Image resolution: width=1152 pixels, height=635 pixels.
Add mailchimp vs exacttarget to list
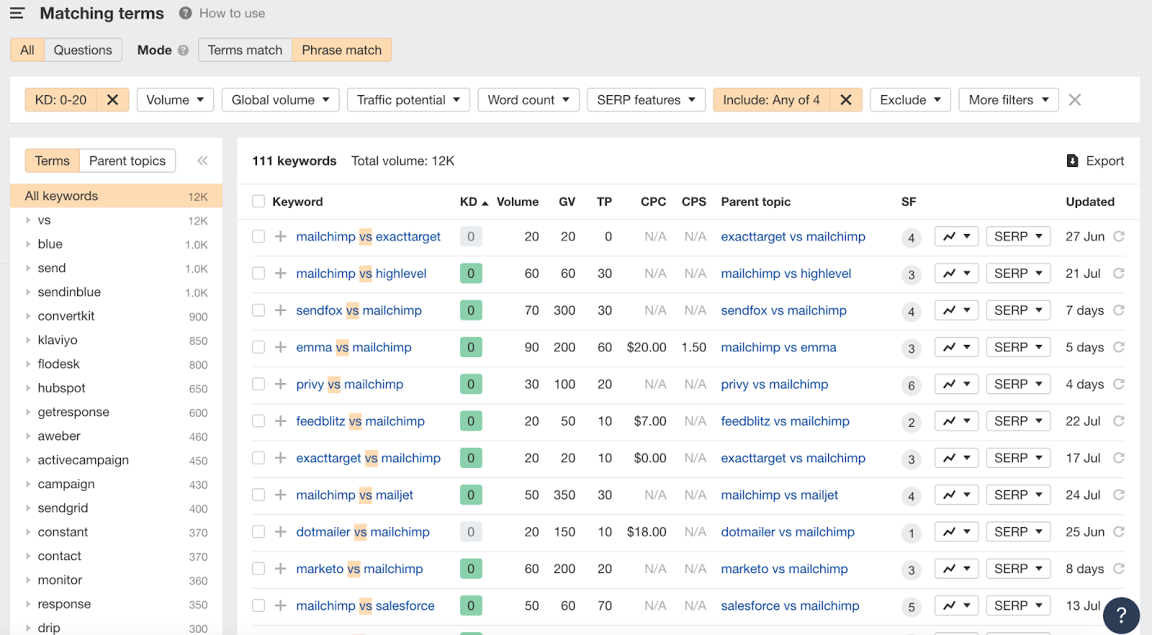pos(281,237)
